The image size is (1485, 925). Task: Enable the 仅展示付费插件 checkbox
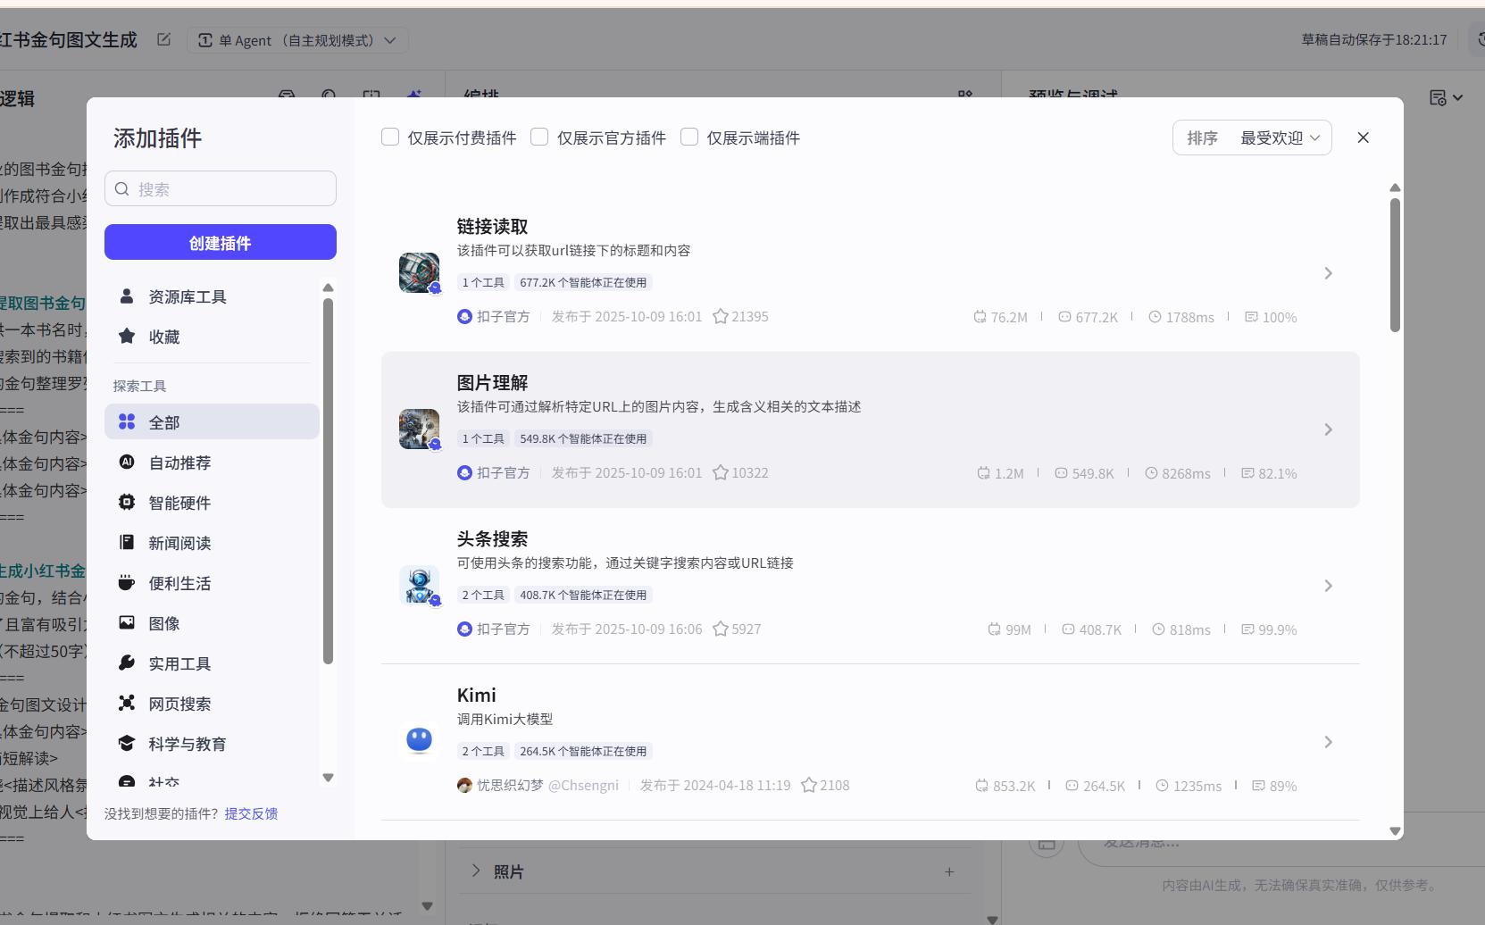coord(390,137)
